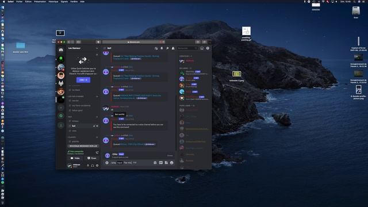
Task: Disconnect from voice using the phone icon
Action: [97, 152]
